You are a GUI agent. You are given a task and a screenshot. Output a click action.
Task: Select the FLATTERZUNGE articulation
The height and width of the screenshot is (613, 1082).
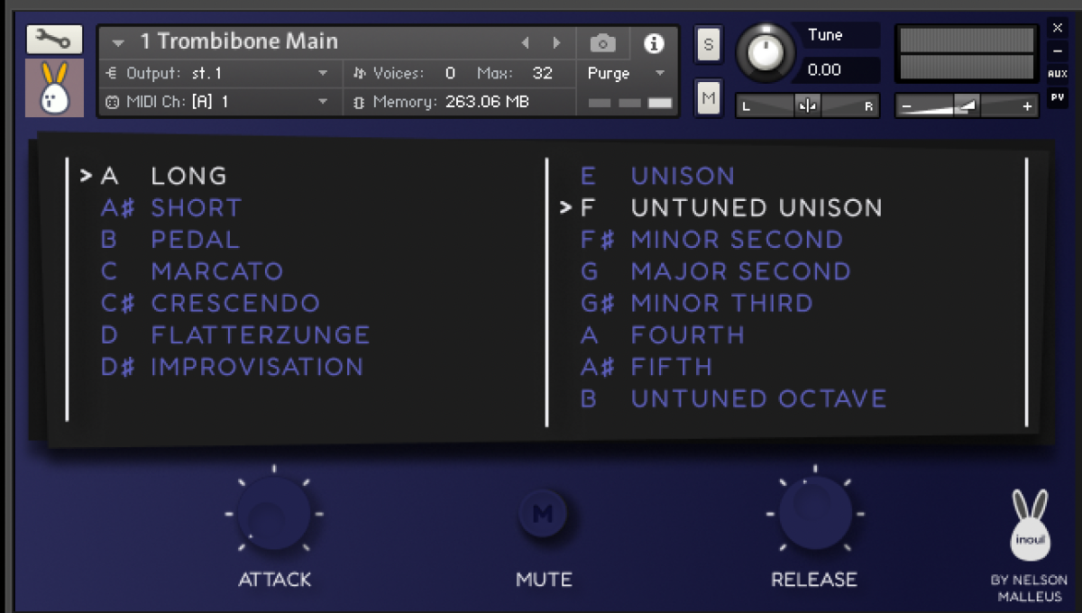click(260, 335)
